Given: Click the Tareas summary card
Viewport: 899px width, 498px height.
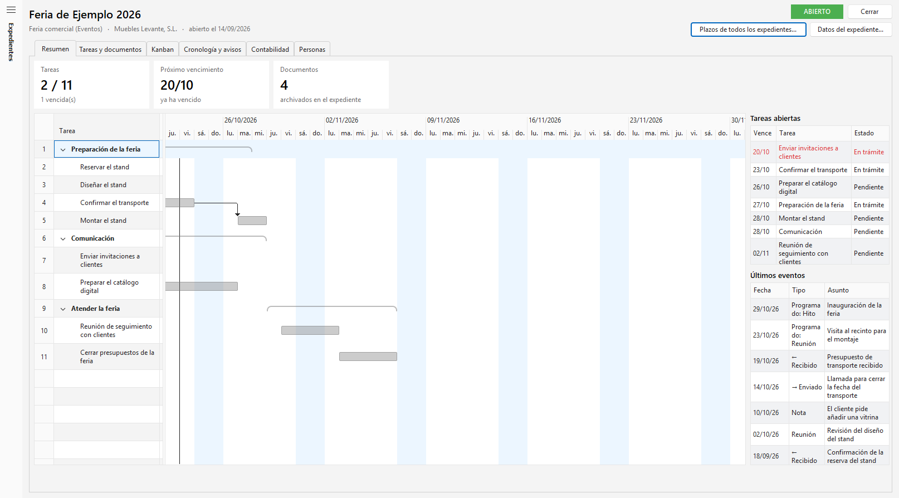Looking at the screenshot, I should click(92, 85).
